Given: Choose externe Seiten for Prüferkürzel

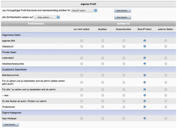Looking at the screenshot, I should click(x=166, y=107).
